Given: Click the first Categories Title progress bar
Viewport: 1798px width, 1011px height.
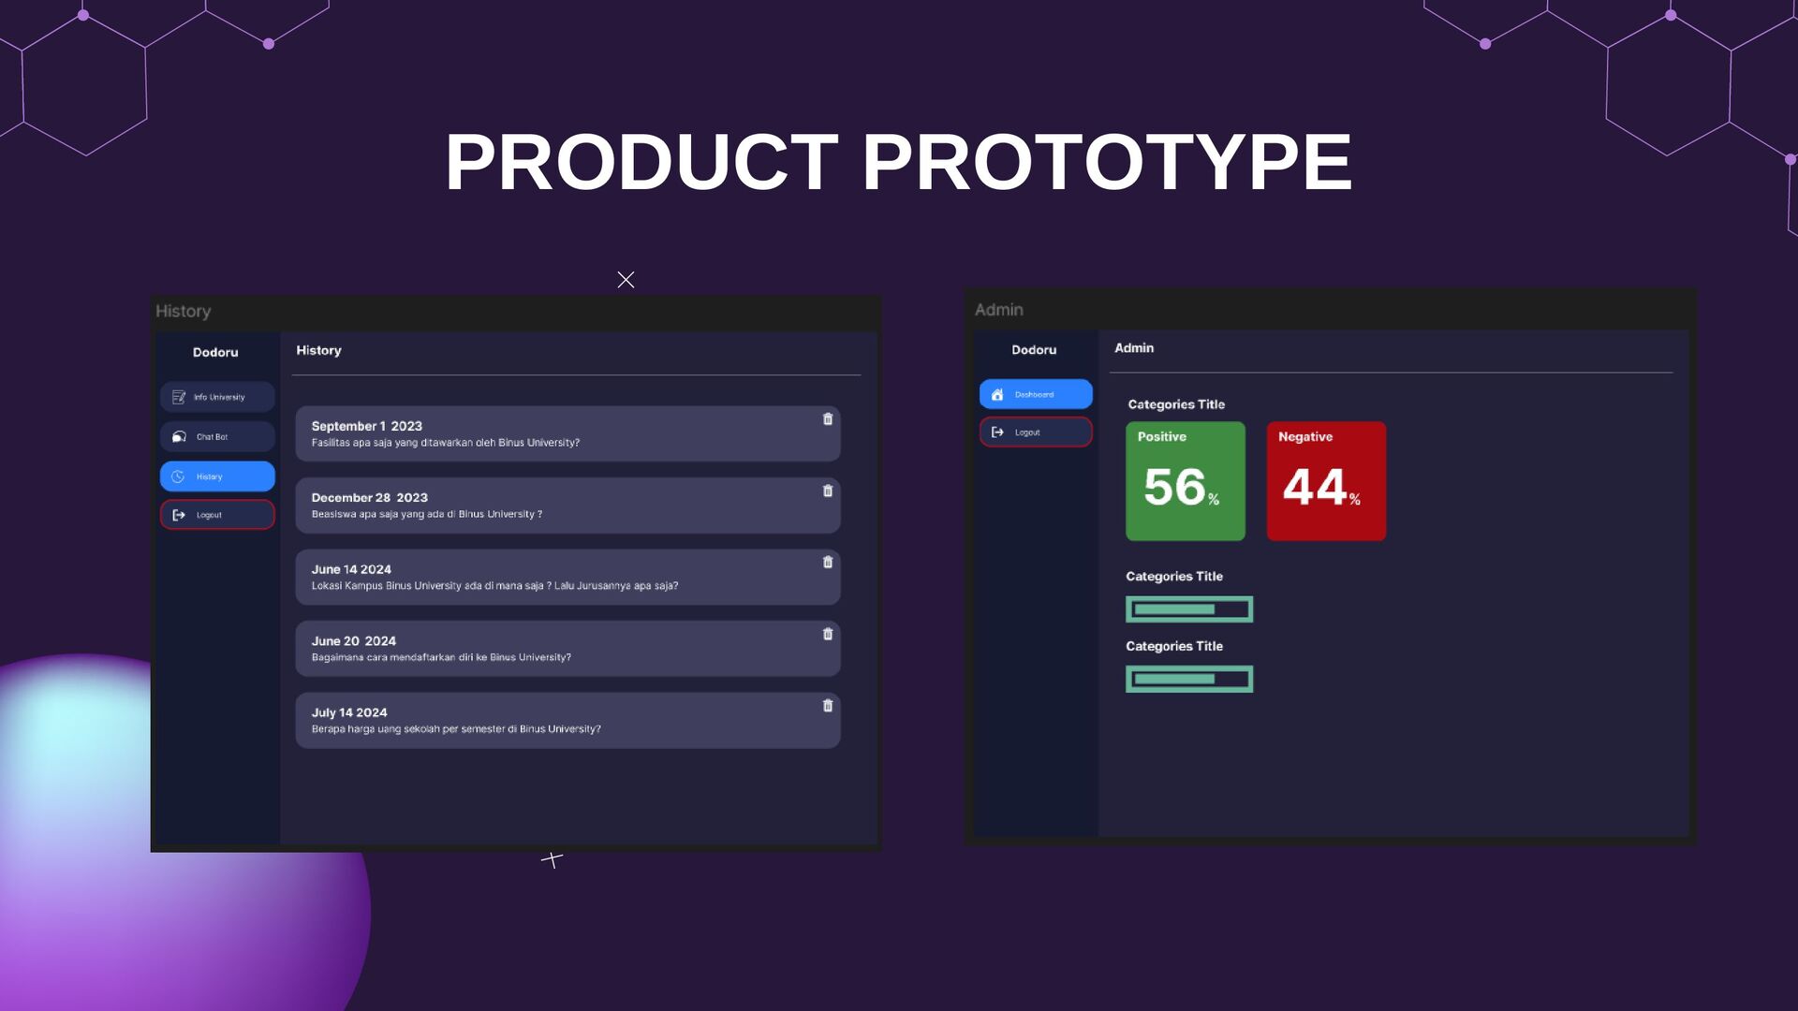Looking at the screenshot, I should point(1189,609).
